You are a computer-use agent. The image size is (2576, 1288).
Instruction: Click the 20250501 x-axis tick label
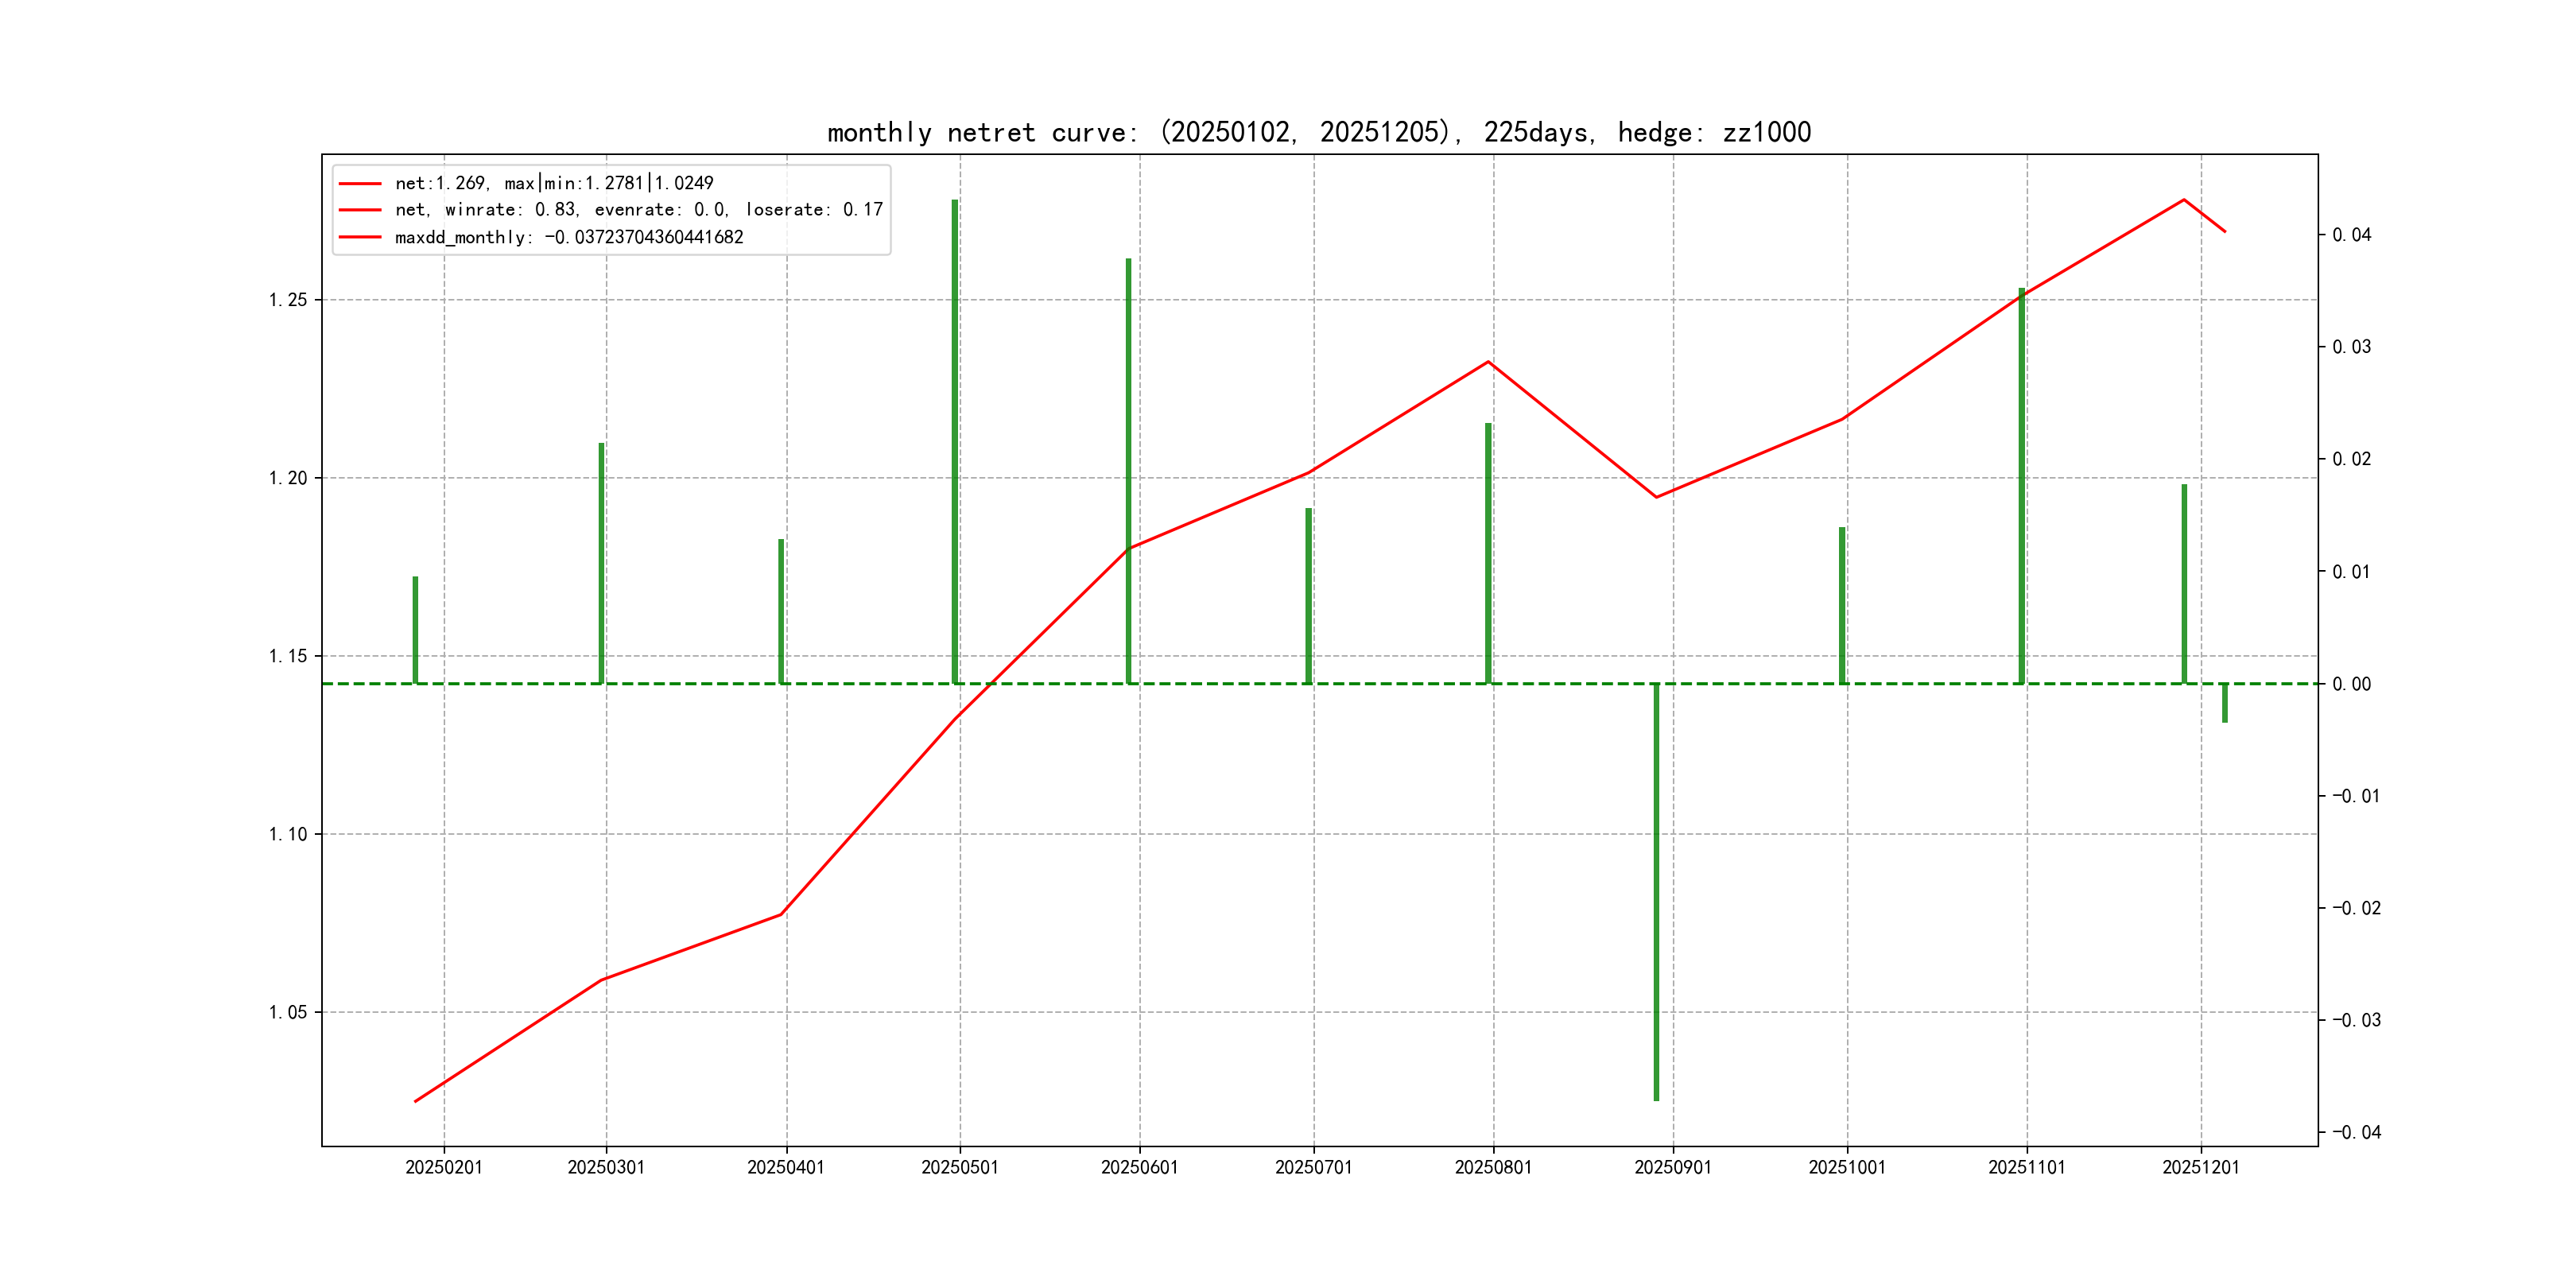(960, 1167)
